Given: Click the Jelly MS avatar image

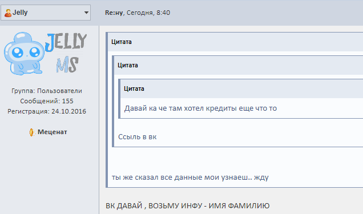Looking at the screenshot, I should coord(46,54).
